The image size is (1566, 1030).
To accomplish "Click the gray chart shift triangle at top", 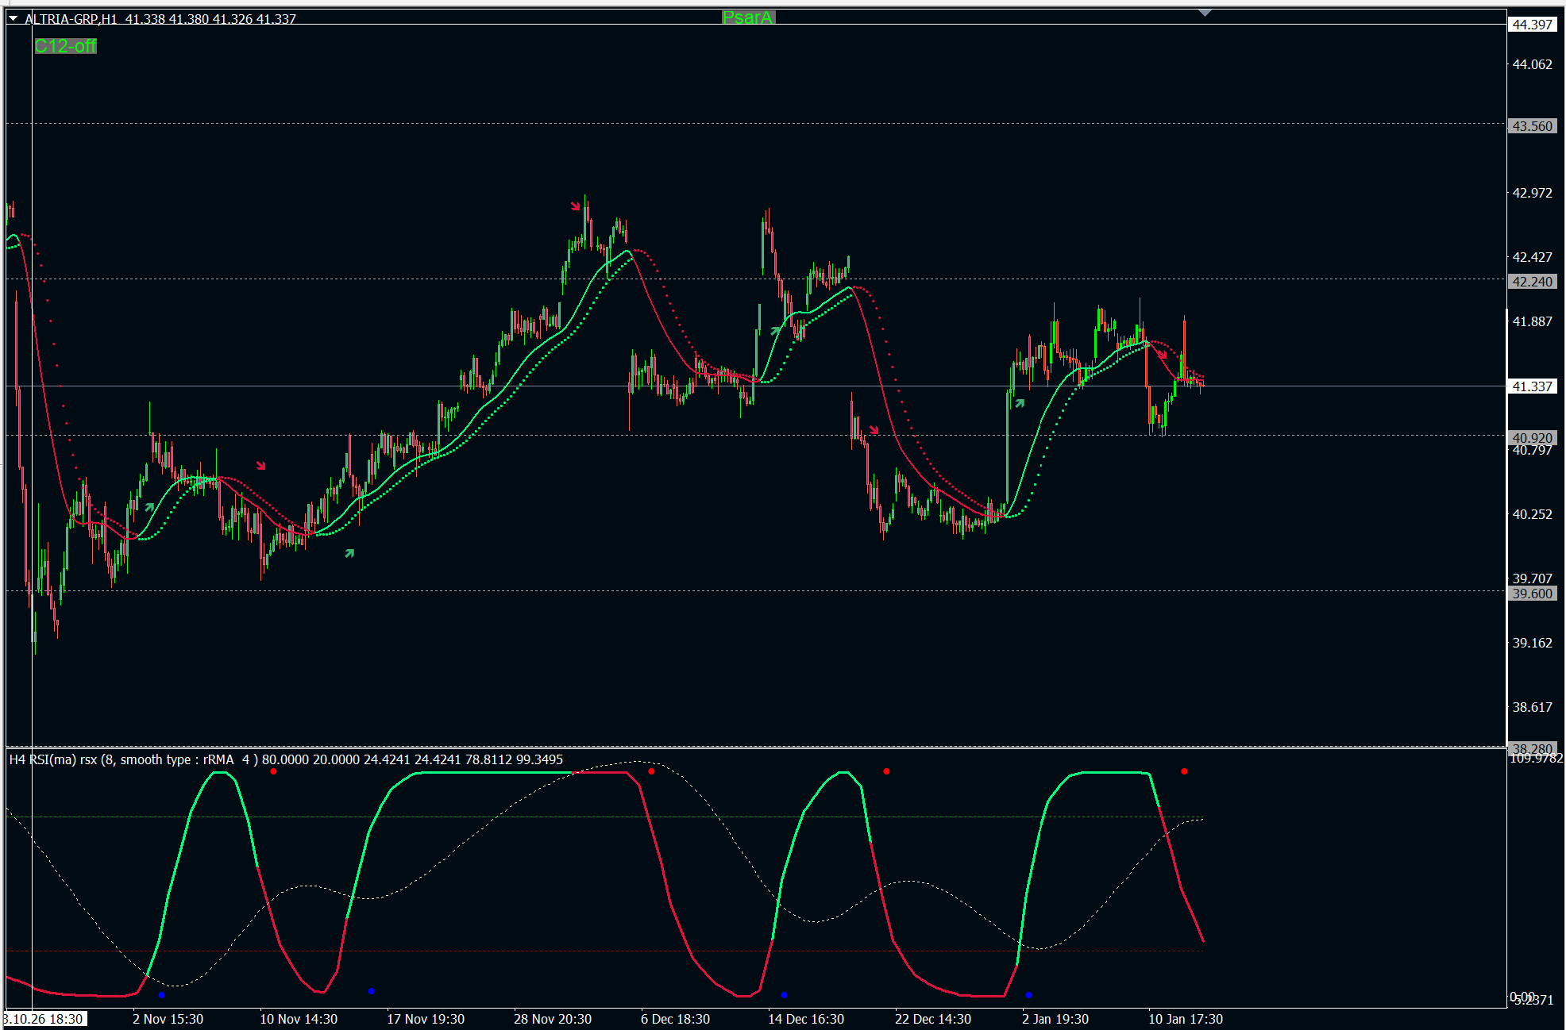I will [x=1205, y=13].
